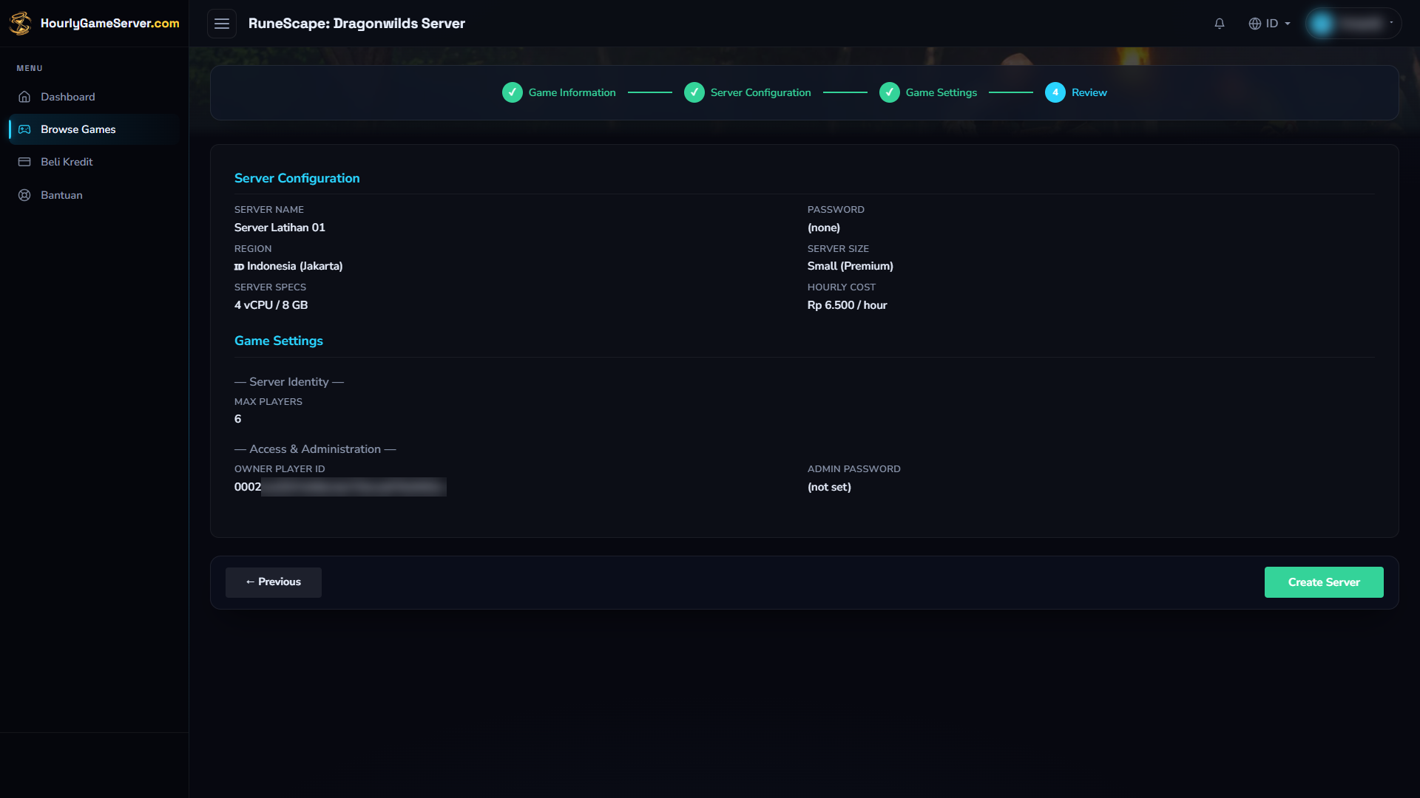Click the Create Server button

pos(1324,582)
